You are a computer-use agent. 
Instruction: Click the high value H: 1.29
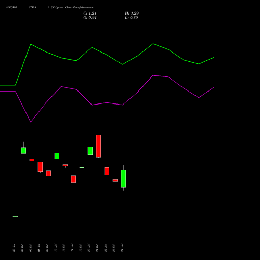(132, 14)
